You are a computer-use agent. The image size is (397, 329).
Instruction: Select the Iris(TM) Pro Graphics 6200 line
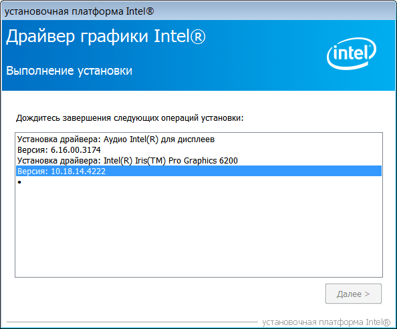(x=128, y=161)
